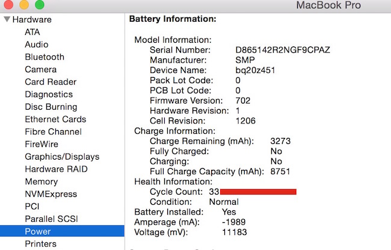Screen dimensions: 391x250
Task: Select Parallel SCSI in the sidebar
Action: tap(52, 219)
